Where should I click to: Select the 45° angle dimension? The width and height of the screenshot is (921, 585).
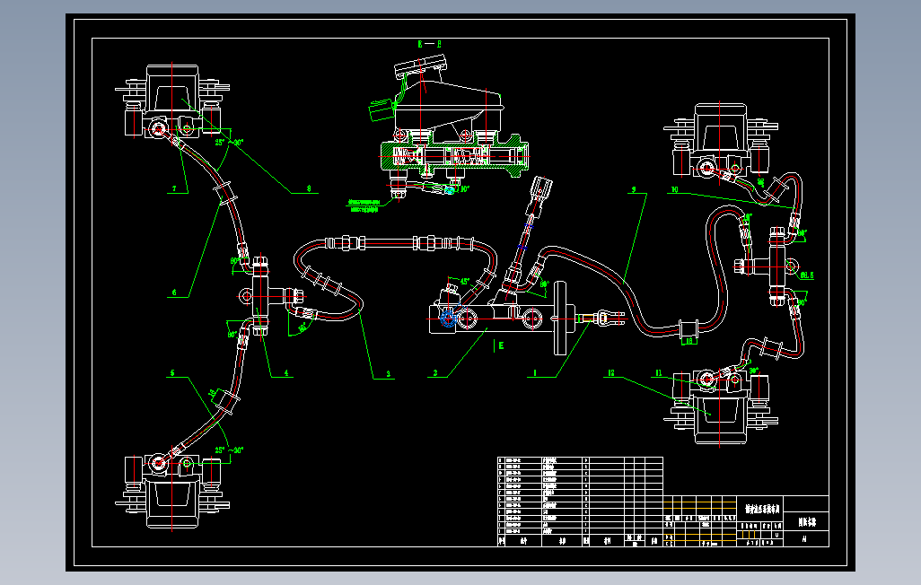click(x=465, y=282)
